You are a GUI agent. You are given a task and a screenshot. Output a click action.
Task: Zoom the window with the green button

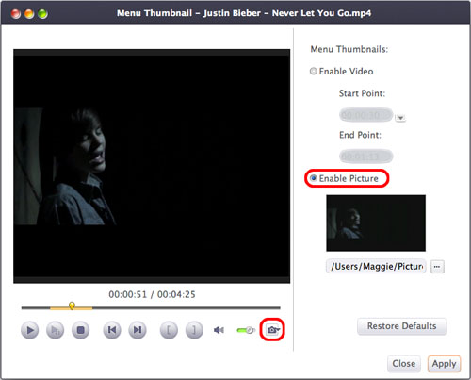coord(42,13)
